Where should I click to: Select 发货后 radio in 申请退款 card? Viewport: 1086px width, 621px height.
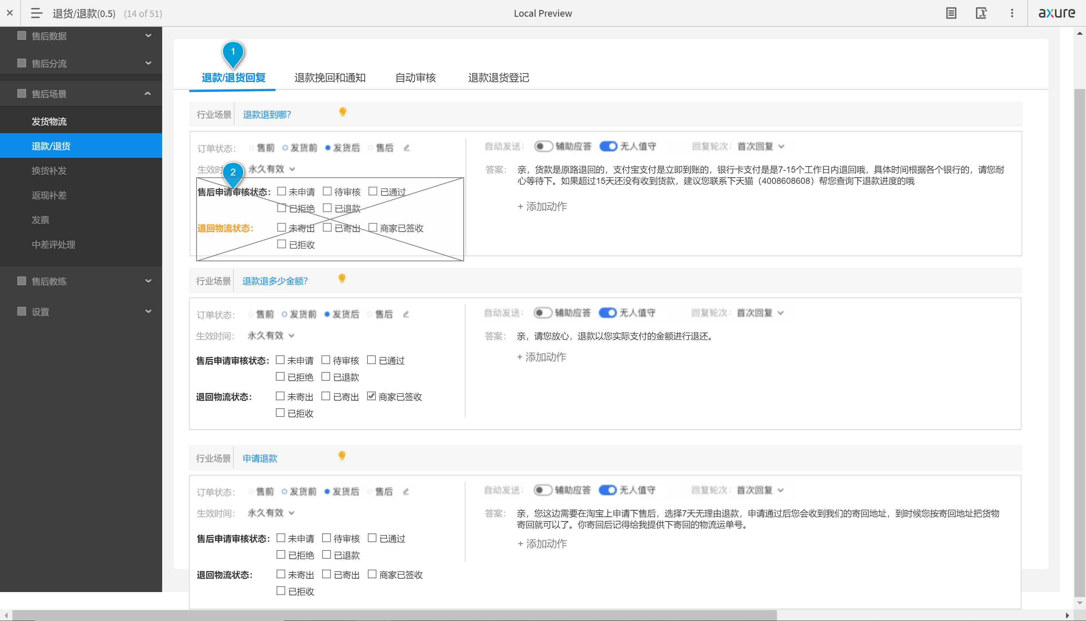[327, 492]
